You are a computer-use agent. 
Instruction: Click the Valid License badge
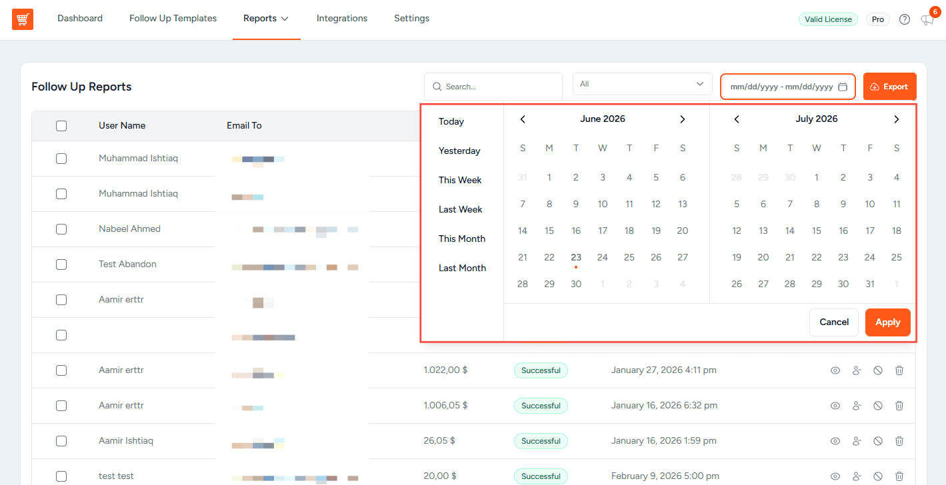(x=828, y=19)
